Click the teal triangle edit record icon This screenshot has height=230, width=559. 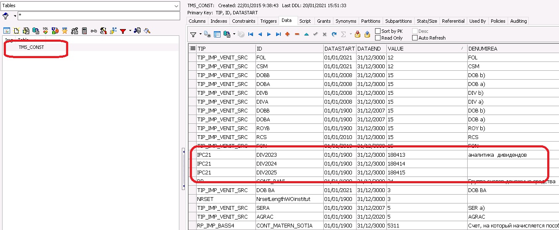[306, 35]
